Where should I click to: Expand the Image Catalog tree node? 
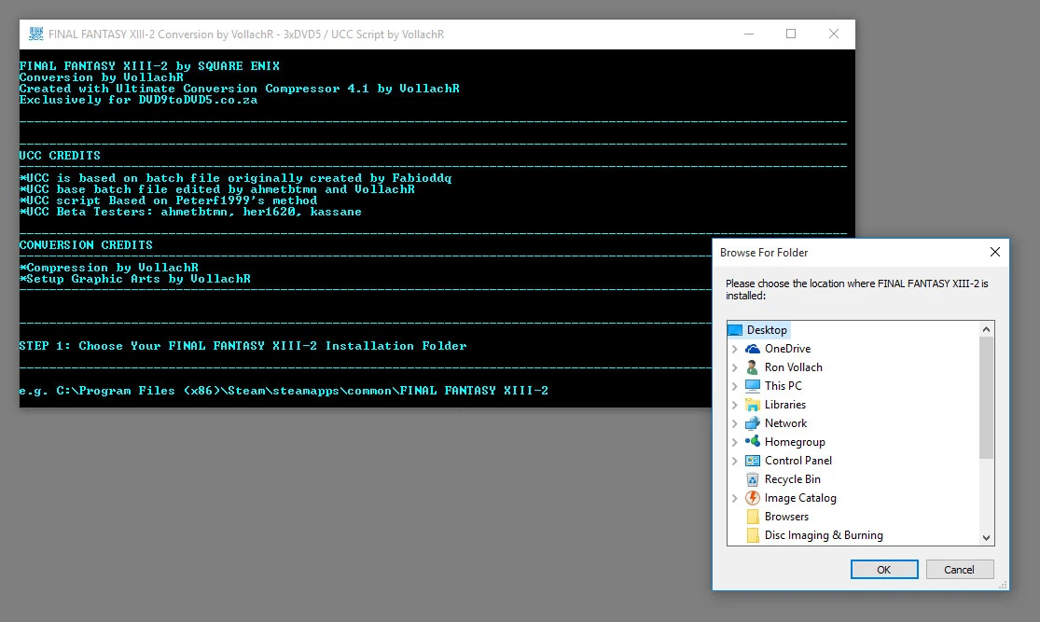[x=734, y=497]
